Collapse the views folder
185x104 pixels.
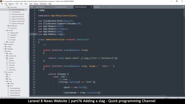point(5,81)
